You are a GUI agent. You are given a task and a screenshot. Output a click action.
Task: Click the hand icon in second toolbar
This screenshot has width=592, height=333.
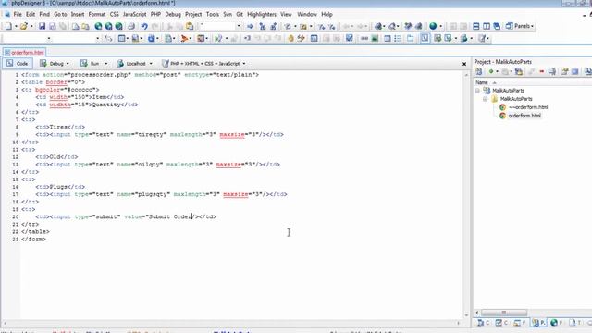290,38
